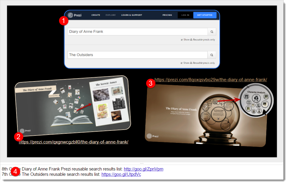Open the goo.gl/UtpdVc link
This screenshot has width=288, height=184.
pos(121,174)
